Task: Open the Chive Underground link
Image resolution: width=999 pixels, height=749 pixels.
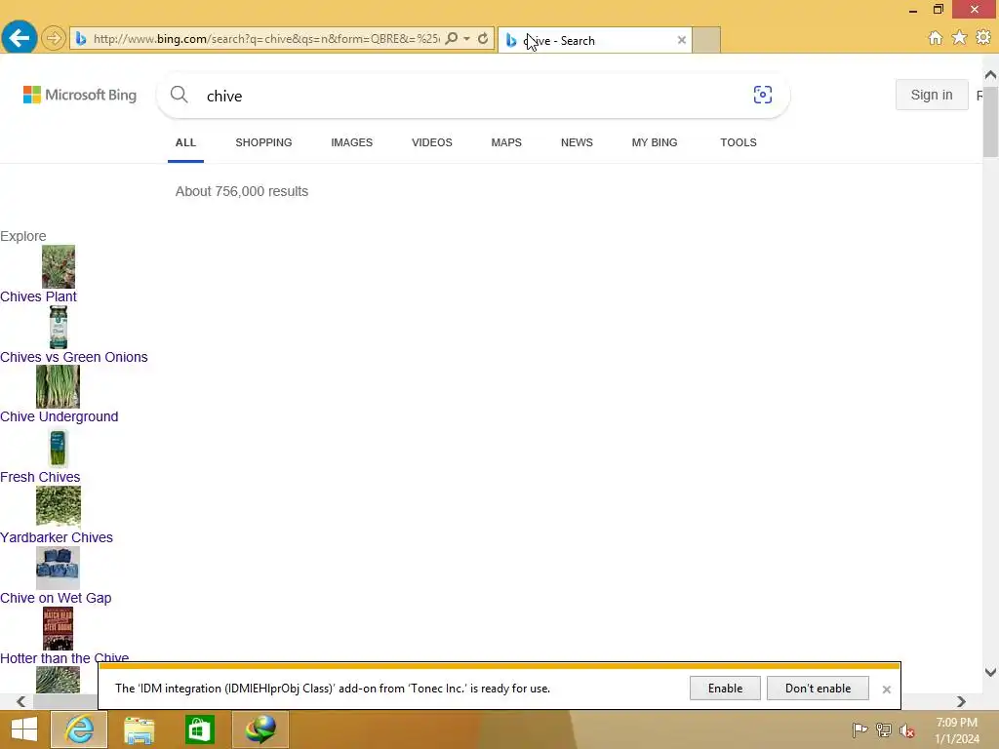Action: (x=60, y=416)
